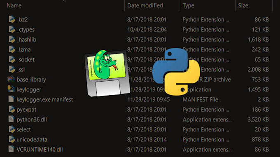Viewport: 280px width, 157px height.
Task: Click the 3,520 KB size of python36.dll
Action: click(258, 120)
